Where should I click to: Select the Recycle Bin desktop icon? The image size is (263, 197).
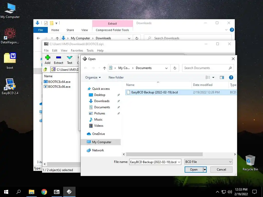click(x=250, y=163)
